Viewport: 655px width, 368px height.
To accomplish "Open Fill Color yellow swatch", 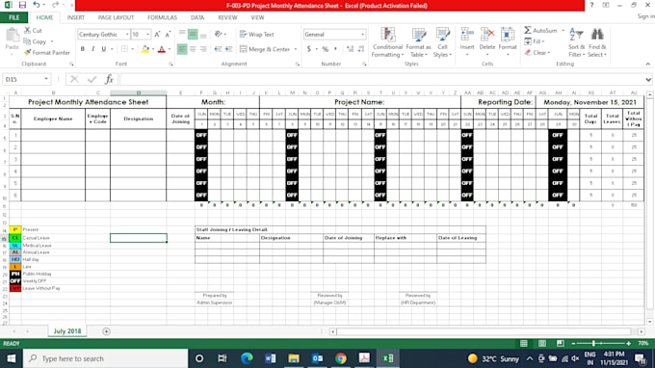I will click(x=144, y=49).
